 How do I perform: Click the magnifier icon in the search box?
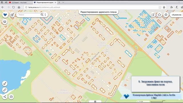[x=42, y=15]
